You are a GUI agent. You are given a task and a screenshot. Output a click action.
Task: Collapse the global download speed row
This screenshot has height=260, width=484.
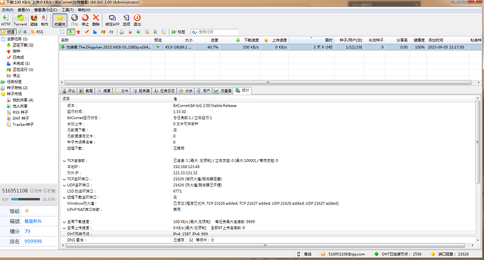pyautogui.click(x=65, y=221)
